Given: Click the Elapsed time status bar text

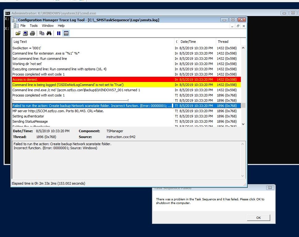Looking at the screenshot, I should [49, 183].
